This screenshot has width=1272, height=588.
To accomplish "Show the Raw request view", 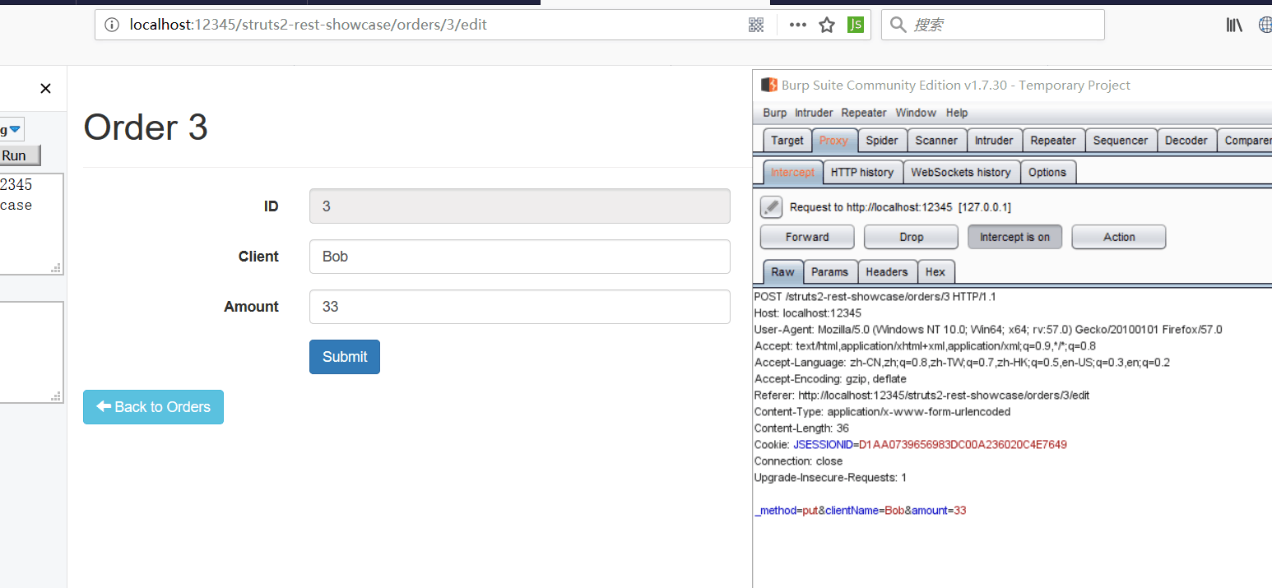I will click(783, 272).
